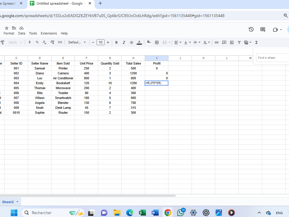Image resolution: width=289 pixels, height=217 pixels.
Task: Open vertical align dropdown
Action: (x=188, y=43)
